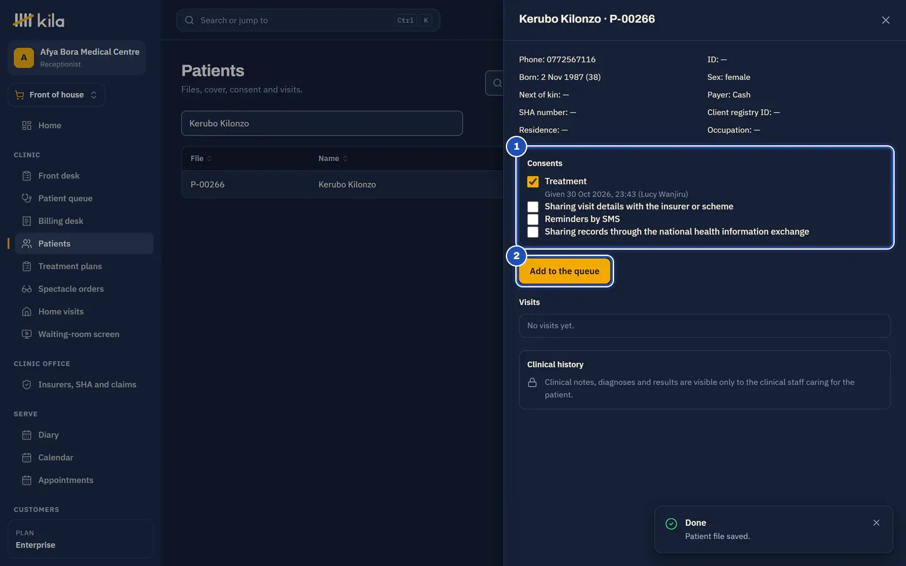Open Diary calendar icon
Viewport: 906px width, 566px height.
(26, 435)
